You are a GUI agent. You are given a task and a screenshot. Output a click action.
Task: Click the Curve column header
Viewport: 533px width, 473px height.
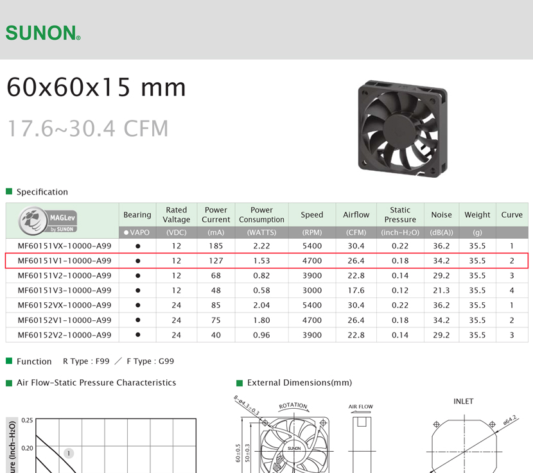pos(512,215)
